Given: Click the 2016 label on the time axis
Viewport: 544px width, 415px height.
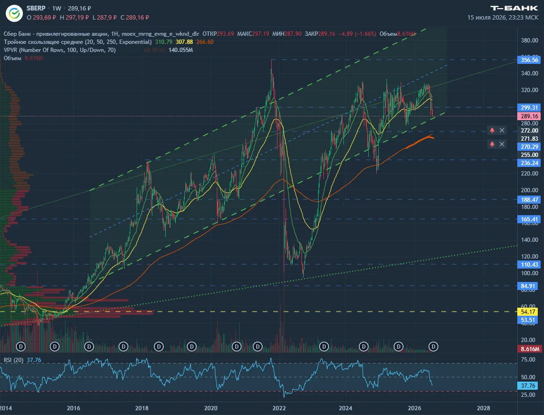Looking at the screenshot, I should pyautogui.click(x=73, y=408).
